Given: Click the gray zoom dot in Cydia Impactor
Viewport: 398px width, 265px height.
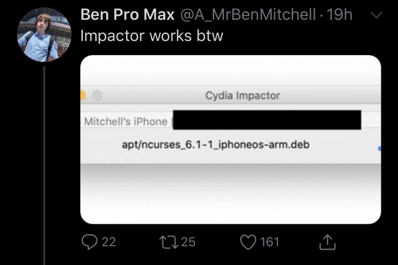Looking at the screenshot, I should 97,95.
